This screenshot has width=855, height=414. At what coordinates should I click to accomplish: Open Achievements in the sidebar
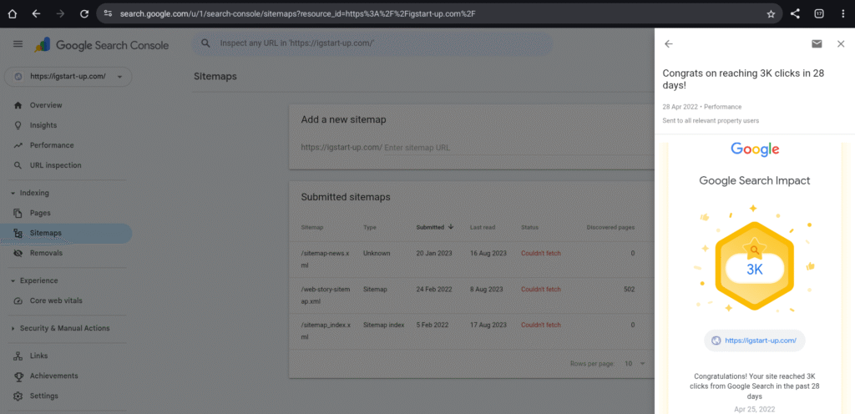(x=53, y=376)
